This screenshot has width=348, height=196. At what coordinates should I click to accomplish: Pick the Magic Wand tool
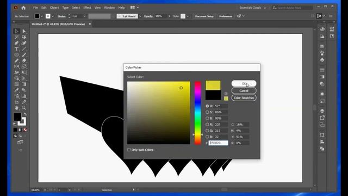click(x=16, y=37)
